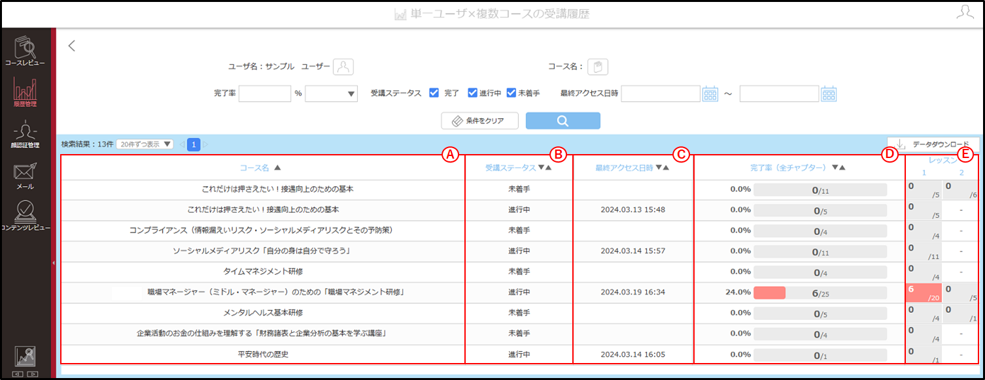Click the 最終アクセス日時 column header

click(624, 168)
